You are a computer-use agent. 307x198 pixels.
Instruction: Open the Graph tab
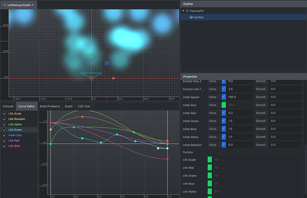click(x=69, y=107)
